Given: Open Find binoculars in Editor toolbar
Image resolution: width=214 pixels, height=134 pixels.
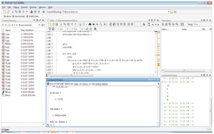Looking at the screenshot, I should coord(90,24).
